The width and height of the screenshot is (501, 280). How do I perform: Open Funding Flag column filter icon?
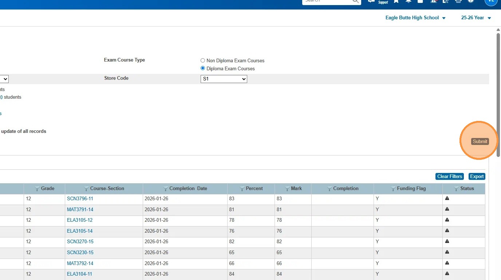(x=393, y=189)
